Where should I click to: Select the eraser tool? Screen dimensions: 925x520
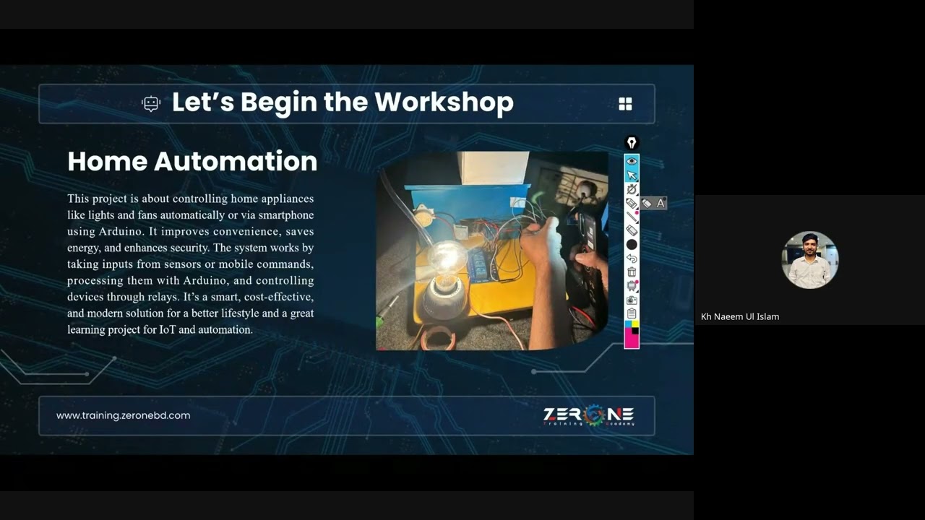tap(632, 230)
